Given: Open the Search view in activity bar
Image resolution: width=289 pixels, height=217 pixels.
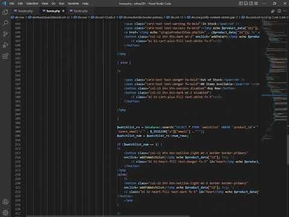Looking at the screenshot, I should (5, 23).
